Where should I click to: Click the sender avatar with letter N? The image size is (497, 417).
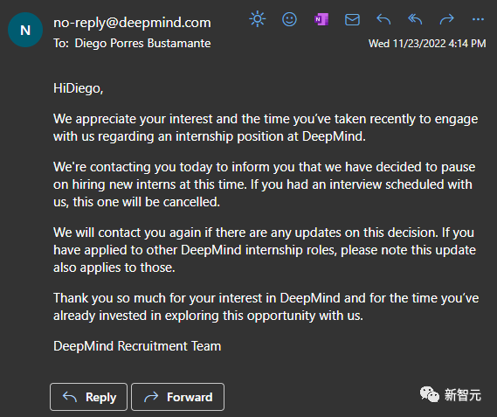pyautogui.click(x=25, y=30)
